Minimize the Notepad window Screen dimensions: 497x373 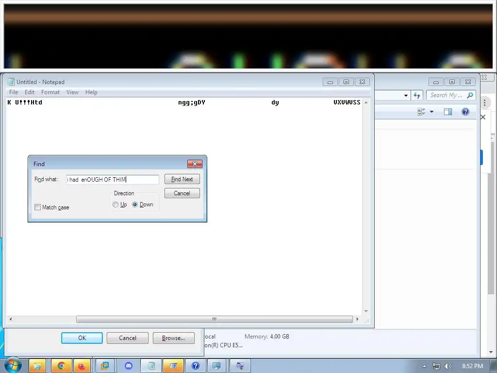click(330, 82)
